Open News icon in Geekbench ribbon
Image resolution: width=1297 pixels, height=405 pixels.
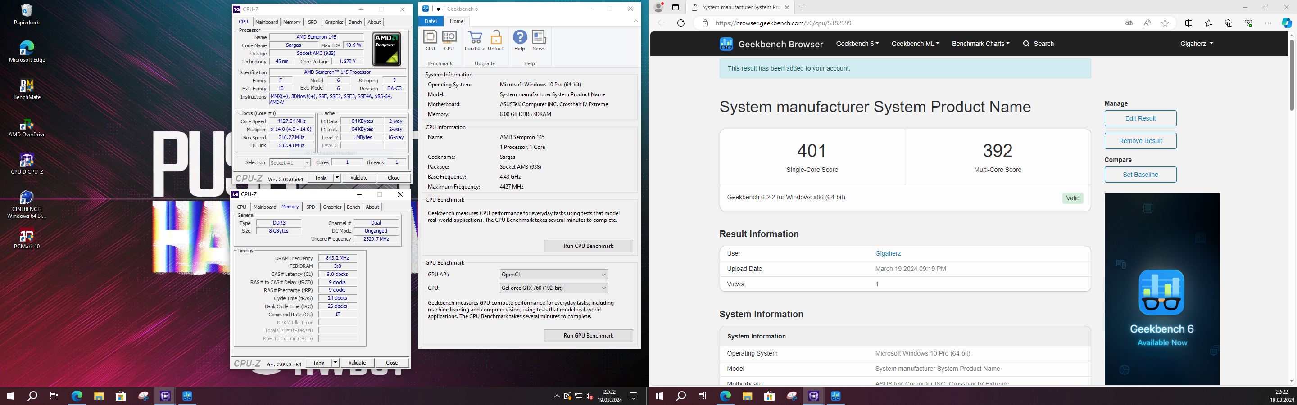tap(539, 41)
